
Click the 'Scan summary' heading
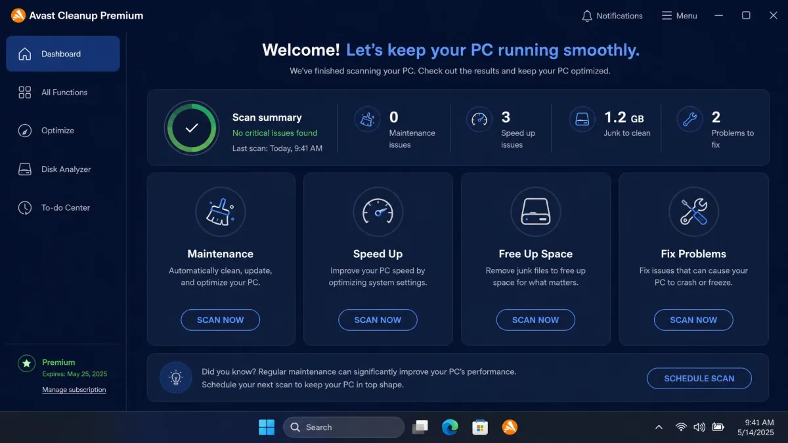(267, 117)
